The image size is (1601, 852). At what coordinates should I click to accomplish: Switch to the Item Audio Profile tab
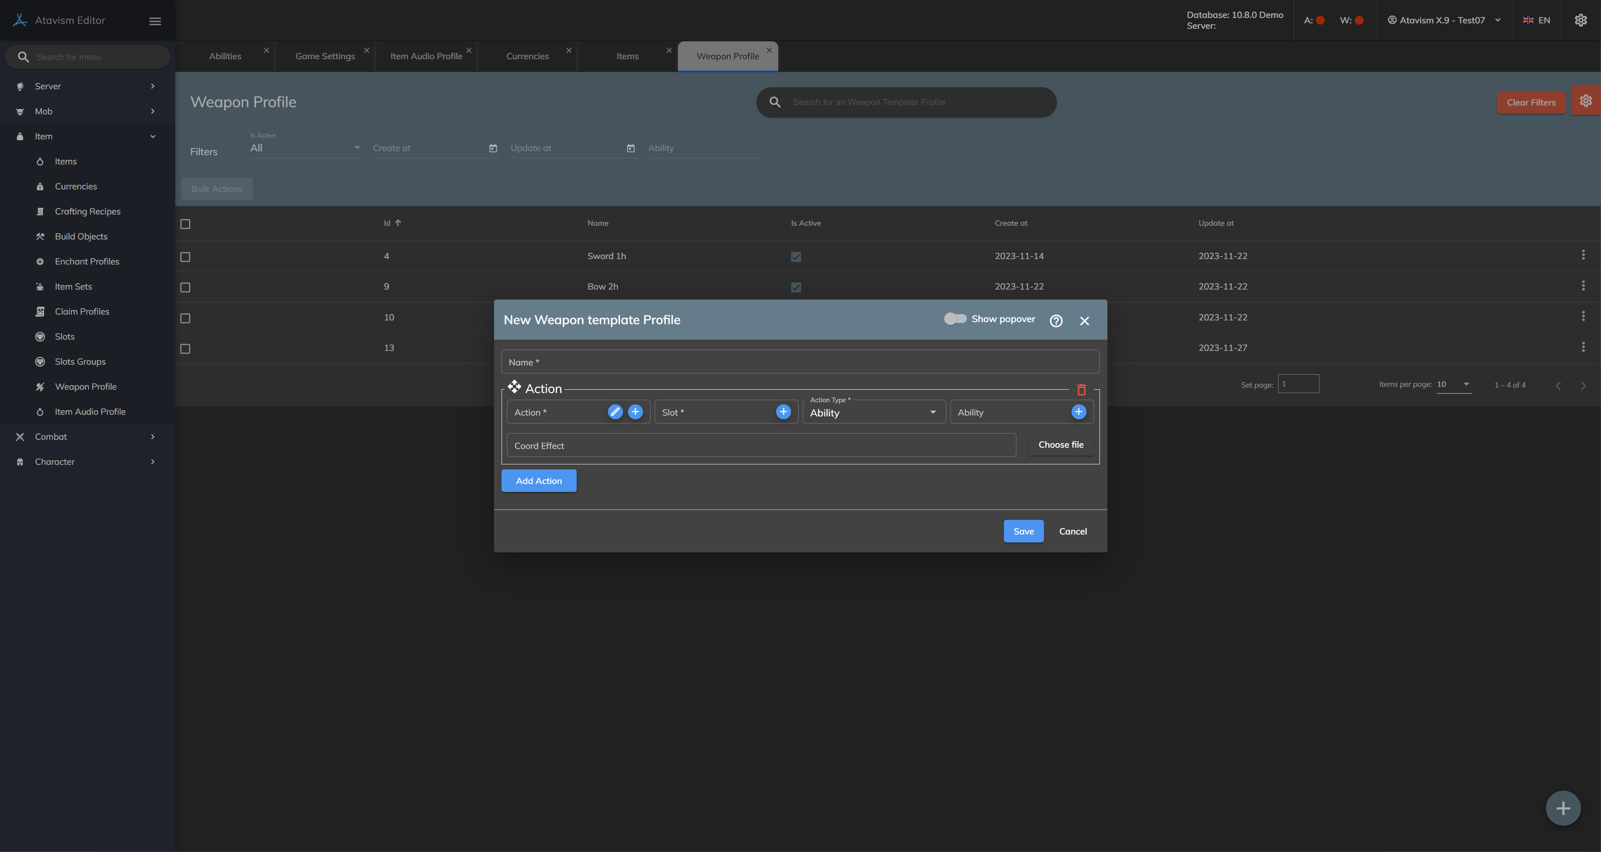coord(426,56)
